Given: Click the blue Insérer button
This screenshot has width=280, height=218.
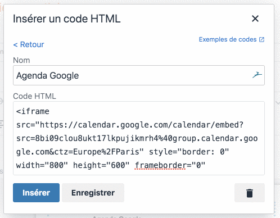Looking at the screenshot, I should 36,193.
